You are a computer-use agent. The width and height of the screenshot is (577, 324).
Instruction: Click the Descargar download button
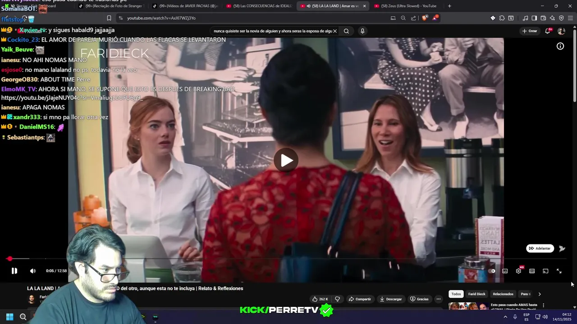[x=390, y=299]
